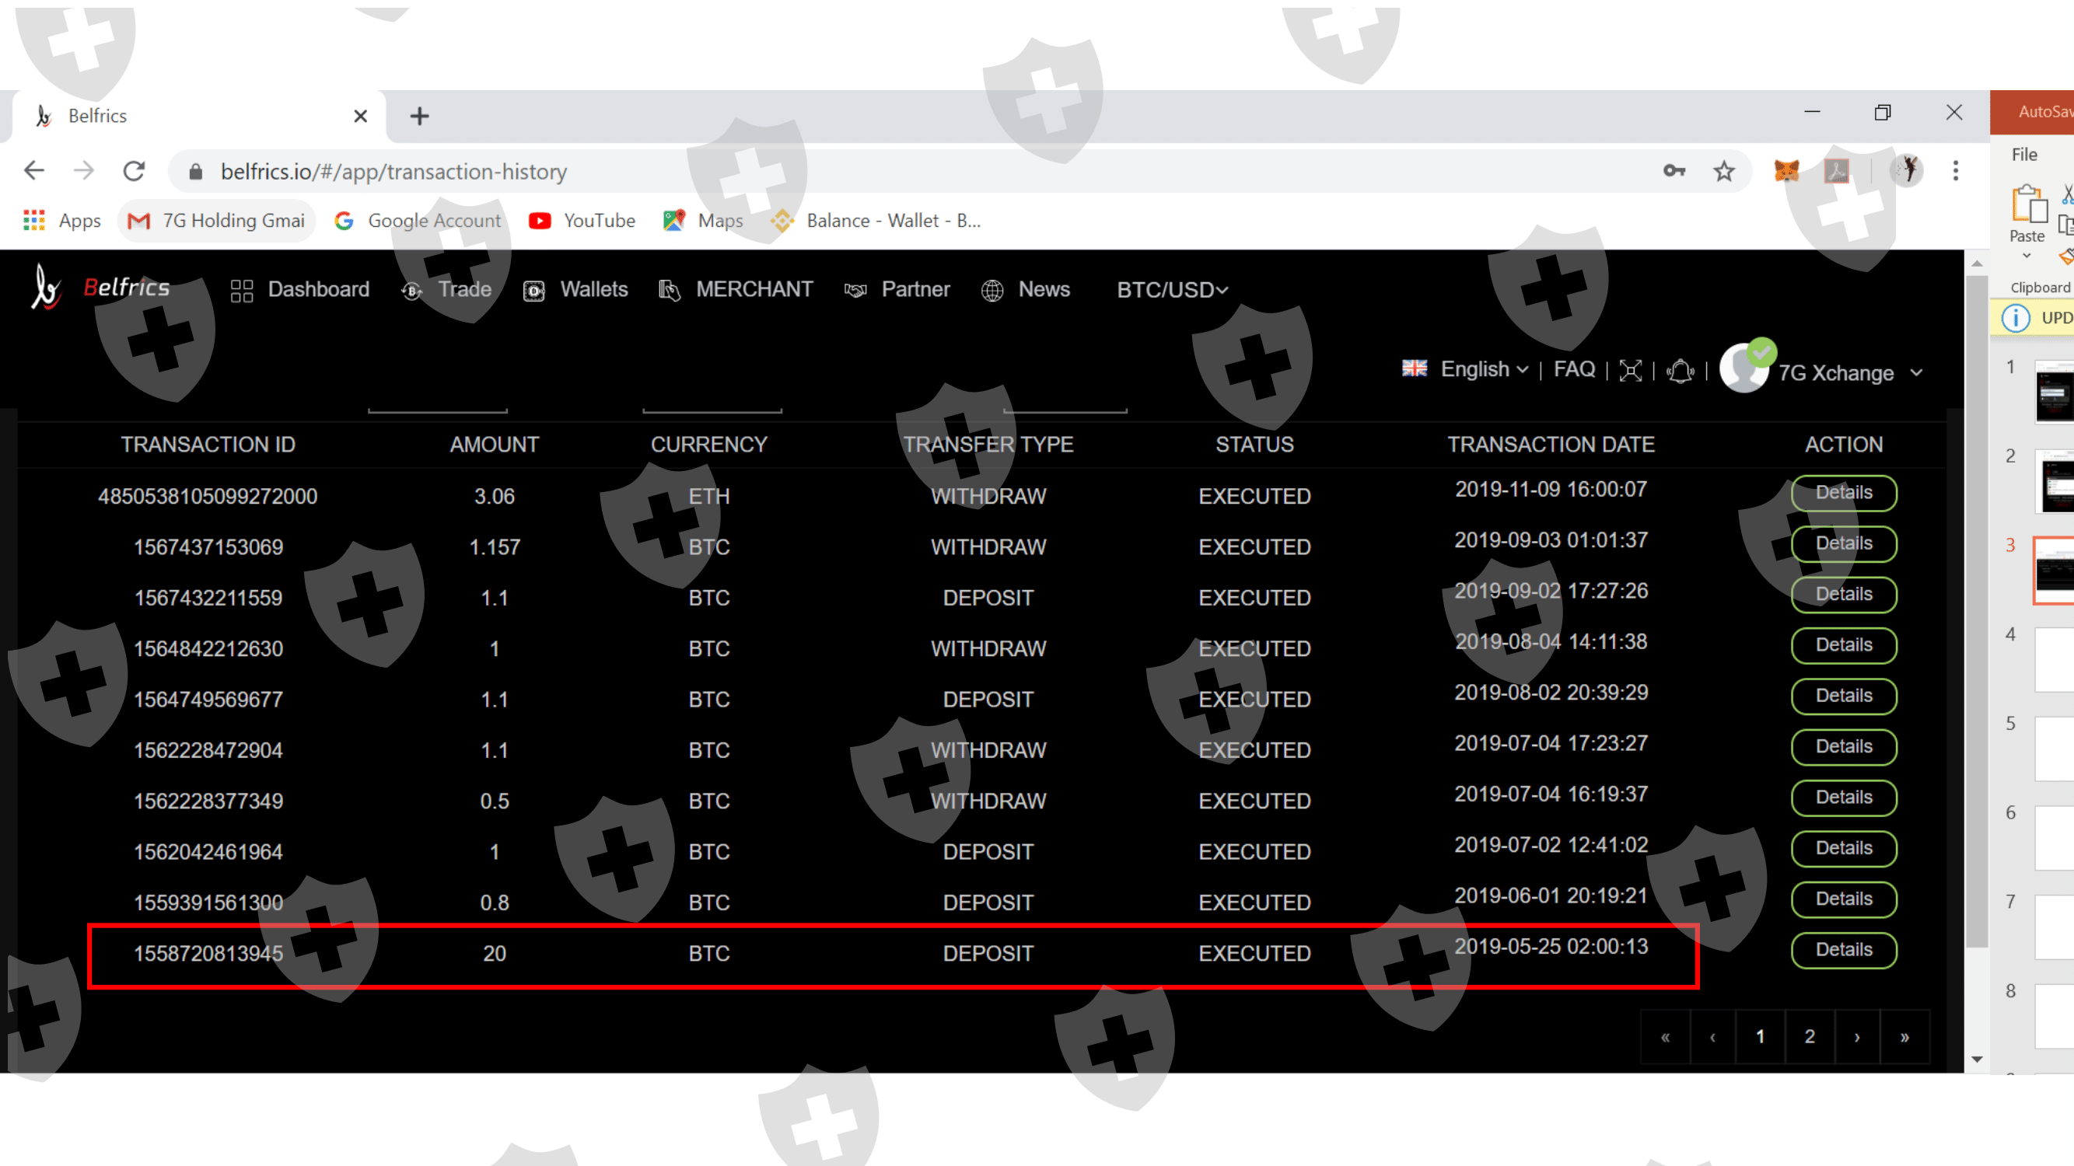Open the new tab plus button
Viewport: 2074px width, 1166px height.
[x=418, y=116]
